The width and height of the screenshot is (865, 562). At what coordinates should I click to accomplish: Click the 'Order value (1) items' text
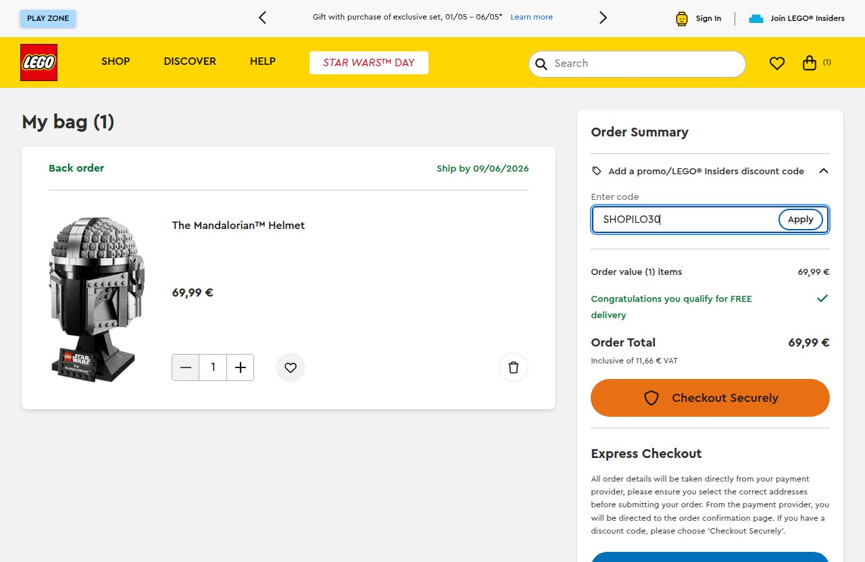(x=637, y=272)
